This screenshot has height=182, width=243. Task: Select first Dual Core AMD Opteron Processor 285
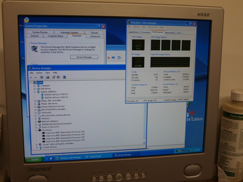(65, 133)
